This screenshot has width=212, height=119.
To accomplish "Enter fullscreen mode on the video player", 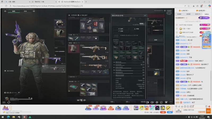I will coord(171,102).
